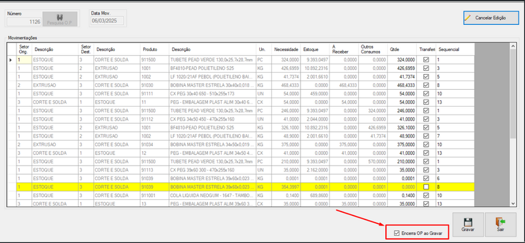
Task: Uncheck Transferi for product 91113 row
Action: tap(426, 170)
